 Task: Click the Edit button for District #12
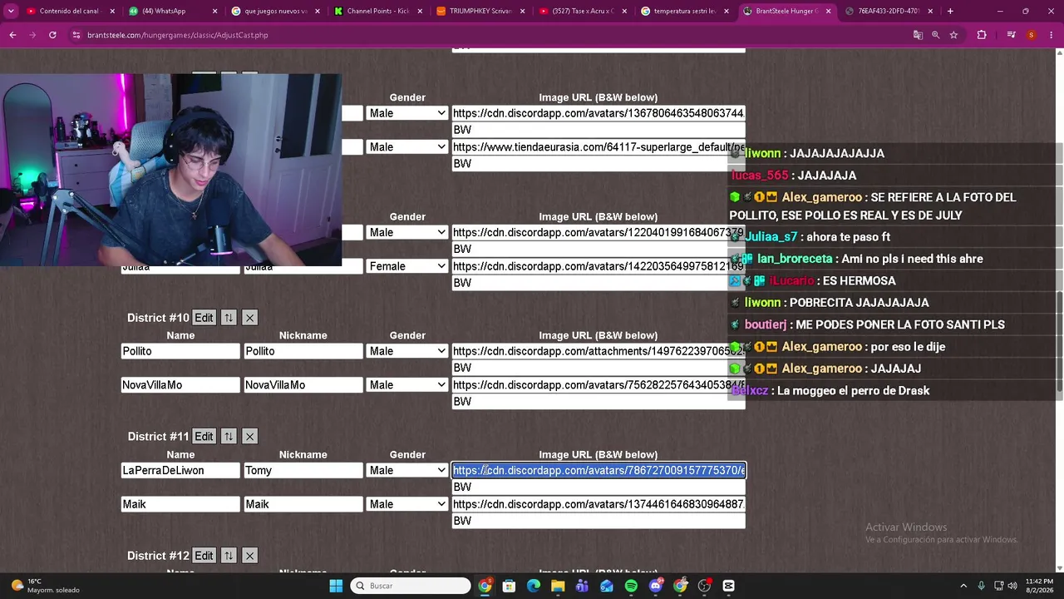[204, 556]
